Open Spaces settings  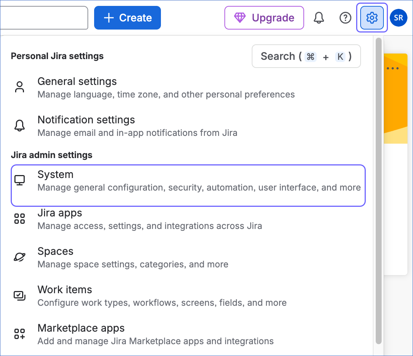tap(188, 257)
